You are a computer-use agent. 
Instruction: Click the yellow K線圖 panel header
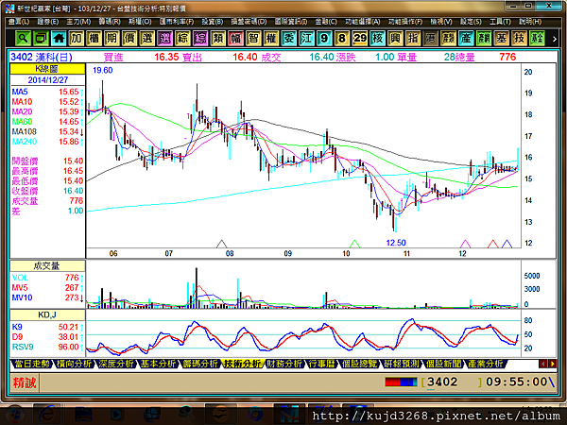click(x=48, y=69)
